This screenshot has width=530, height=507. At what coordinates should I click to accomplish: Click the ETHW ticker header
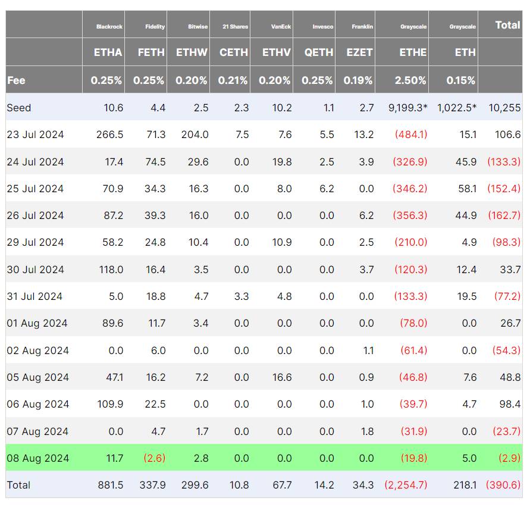[x=192, y=52]
